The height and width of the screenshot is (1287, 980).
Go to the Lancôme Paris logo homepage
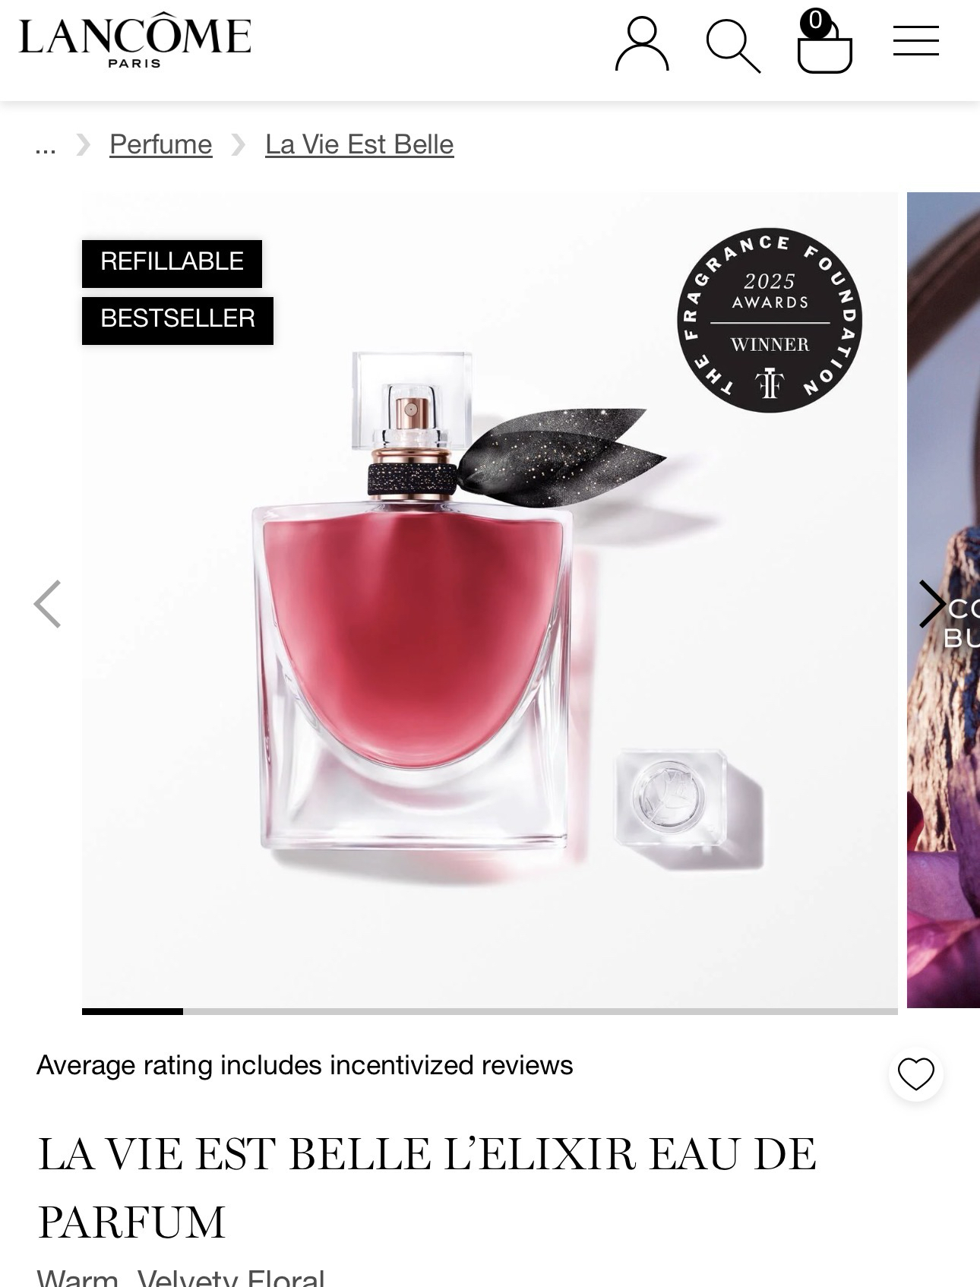click(135, 41)
